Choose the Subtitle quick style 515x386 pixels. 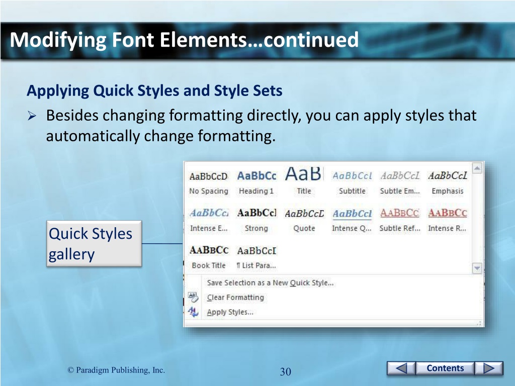pos(352,182)
